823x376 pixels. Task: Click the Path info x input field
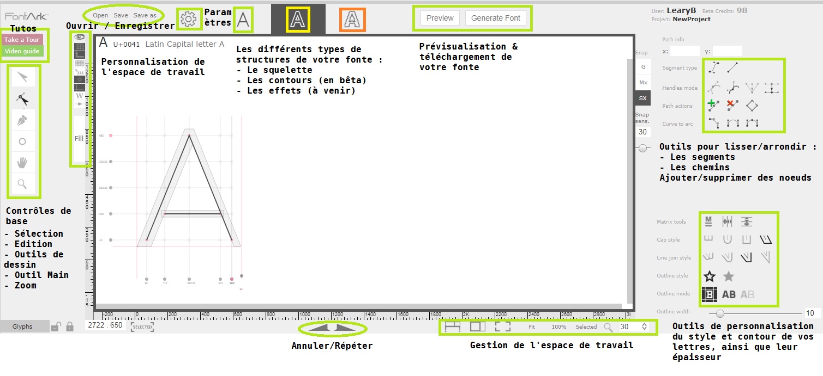click(x=684, y=51)
